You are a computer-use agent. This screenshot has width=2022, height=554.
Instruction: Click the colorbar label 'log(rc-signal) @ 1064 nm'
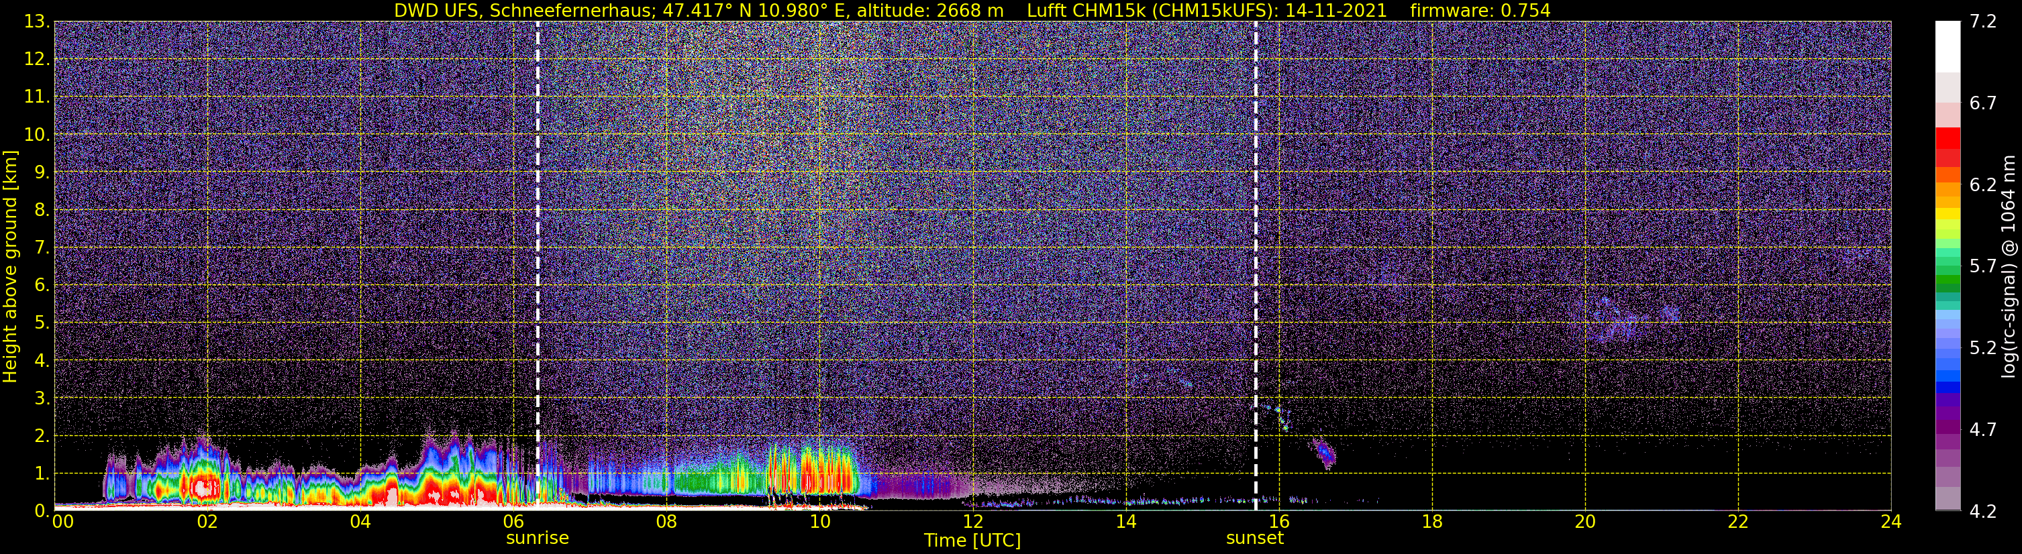point(2009,266)
